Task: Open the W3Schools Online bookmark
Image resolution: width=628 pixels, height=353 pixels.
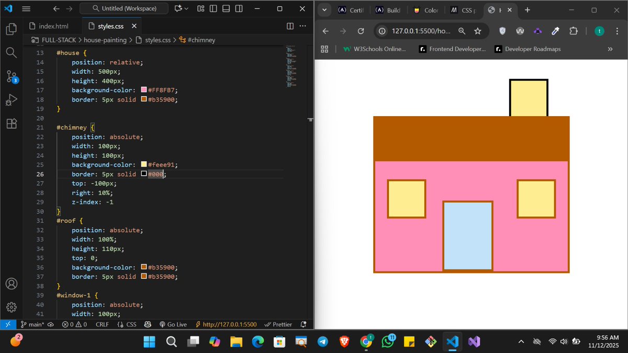Action: coord(375,49)
